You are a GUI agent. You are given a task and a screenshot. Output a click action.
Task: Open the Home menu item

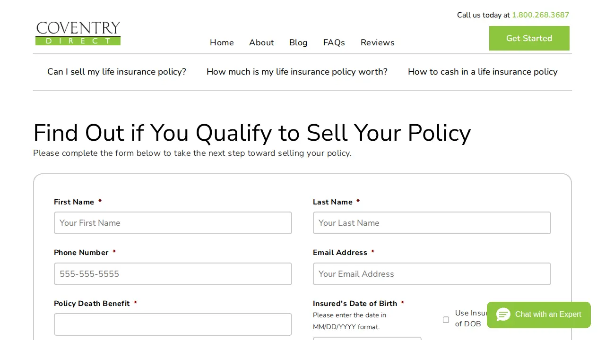click(x=222, y=42)
